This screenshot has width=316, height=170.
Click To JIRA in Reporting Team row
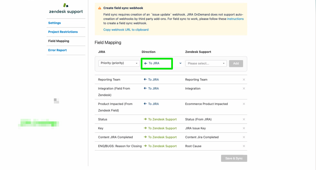[x=151, y=79]
